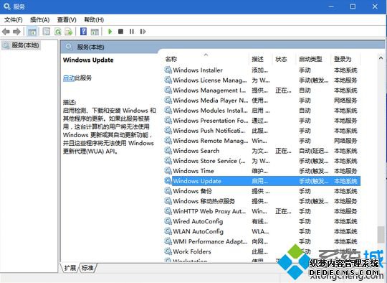Select the Windows 移动热点服务 row

(262, 201)
